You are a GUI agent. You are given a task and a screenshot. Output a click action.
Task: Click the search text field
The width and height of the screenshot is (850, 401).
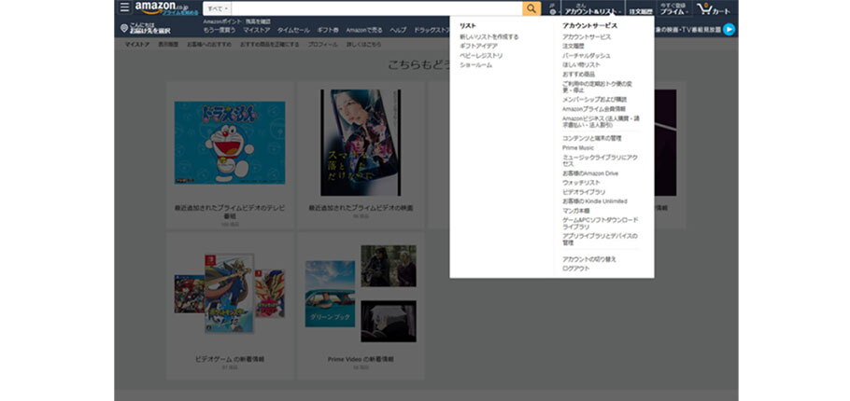pyautogui.click(x=376, y=8)
